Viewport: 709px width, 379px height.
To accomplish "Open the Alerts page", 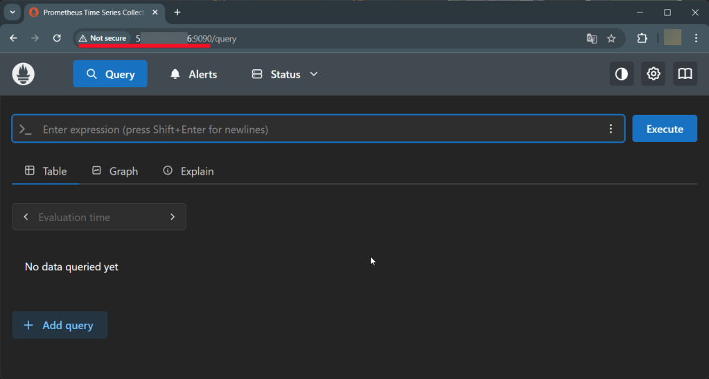I will pos(194,74).
